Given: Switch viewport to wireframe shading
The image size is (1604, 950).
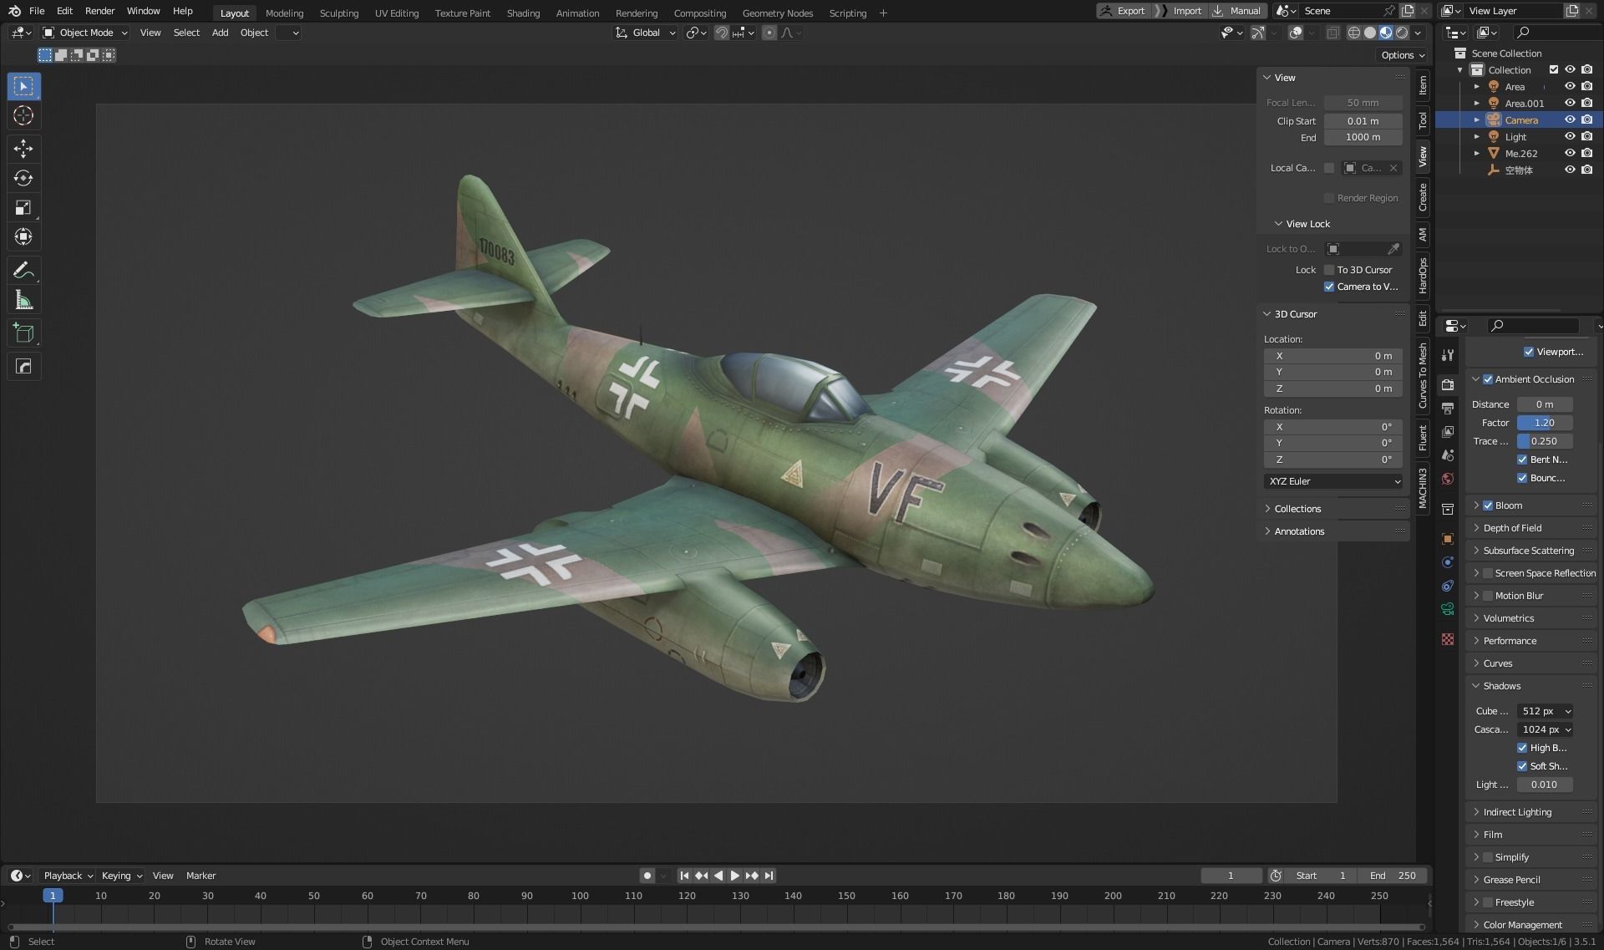Looking at the screenshot, I should point(1354,33).
